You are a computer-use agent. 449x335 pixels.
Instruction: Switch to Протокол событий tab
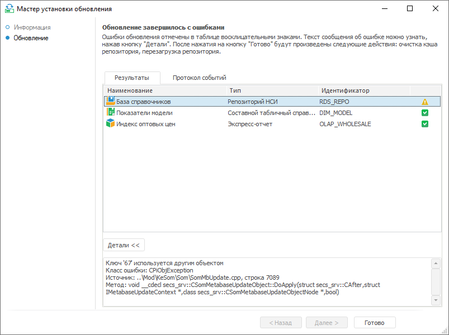coord(199,78)
